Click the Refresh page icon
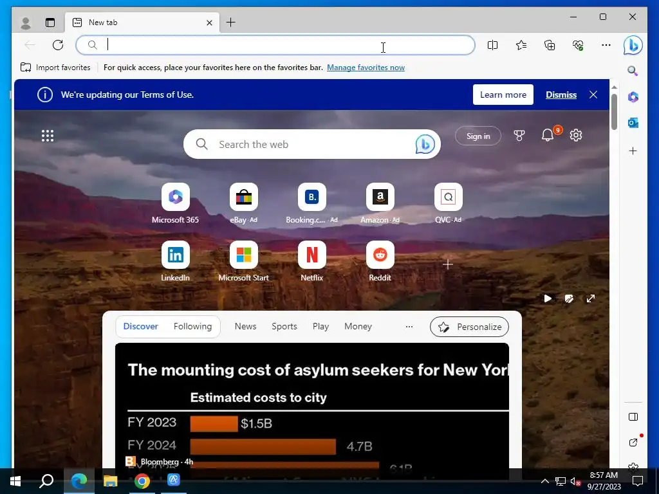659x494 pixels. pyautogui.click(x=58, y=44)
